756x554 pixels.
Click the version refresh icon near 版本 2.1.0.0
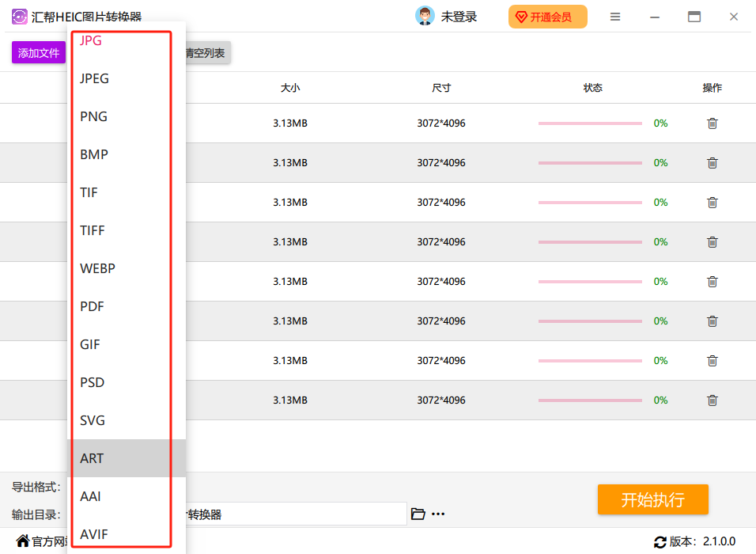(x=661, y=543)
